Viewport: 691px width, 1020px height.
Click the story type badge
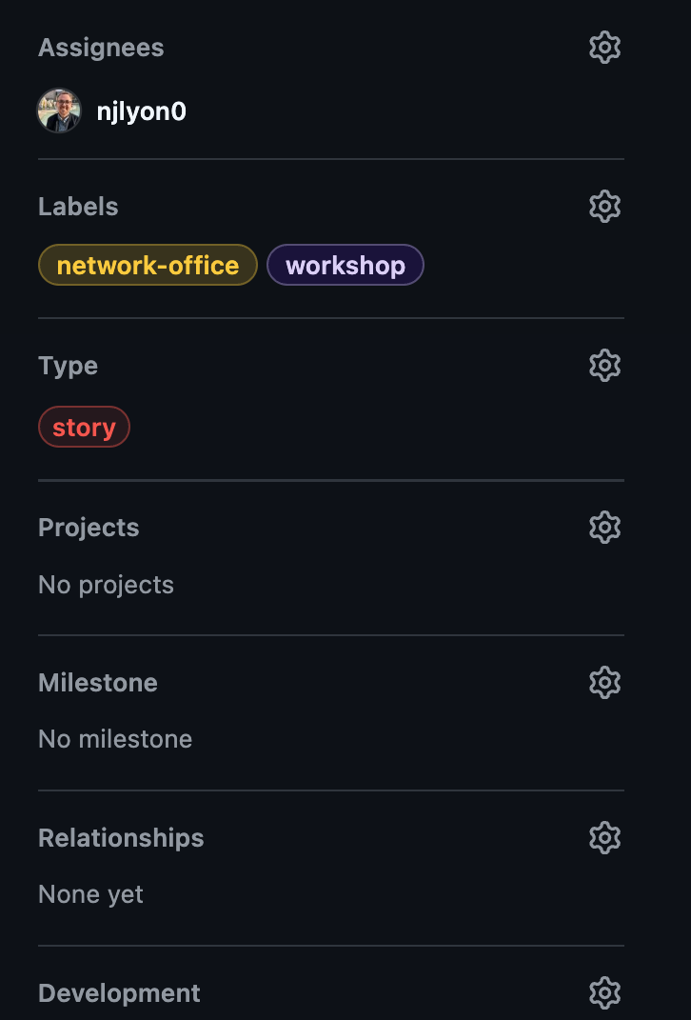tap(84, 427)
